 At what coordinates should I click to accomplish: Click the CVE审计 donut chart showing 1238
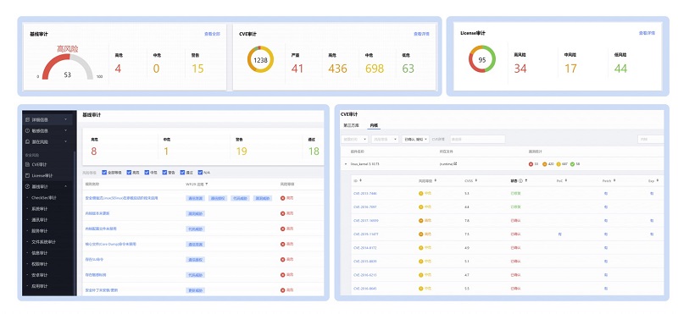[x=261, y=59]
